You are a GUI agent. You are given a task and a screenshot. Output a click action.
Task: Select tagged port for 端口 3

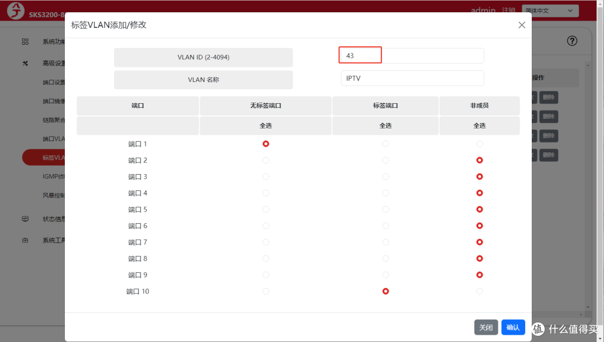[385, 177]
